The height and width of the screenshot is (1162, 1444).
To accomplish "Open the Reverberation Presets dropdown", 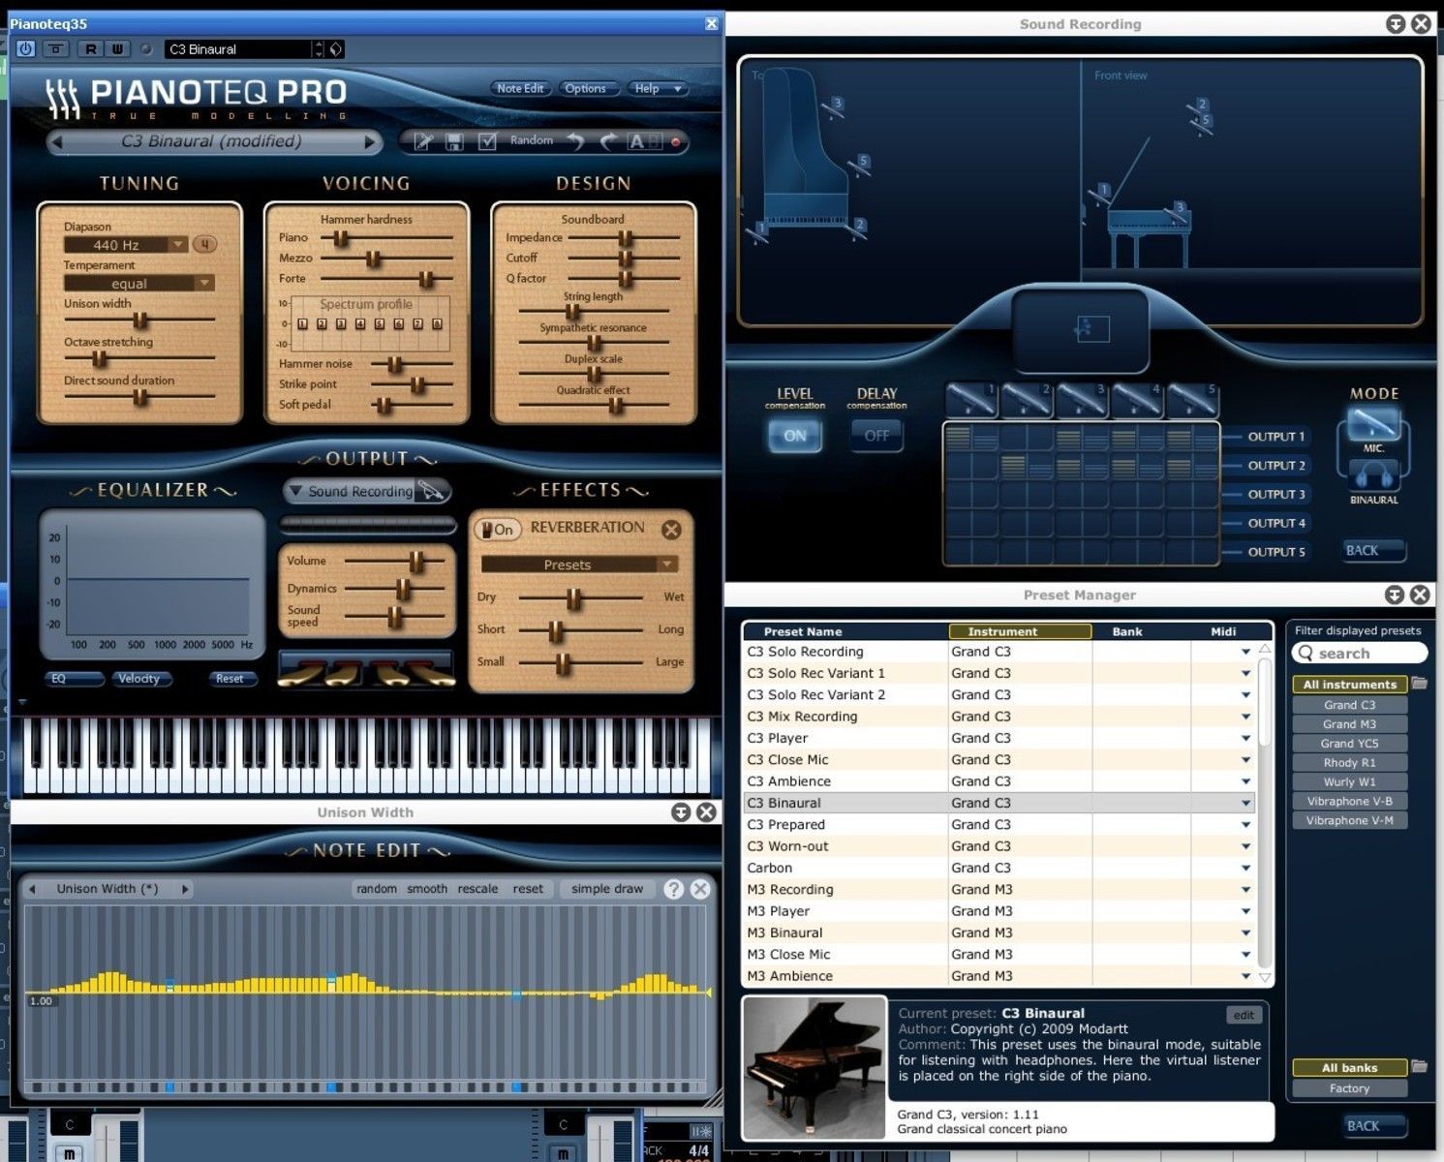I will pos(579,565).
